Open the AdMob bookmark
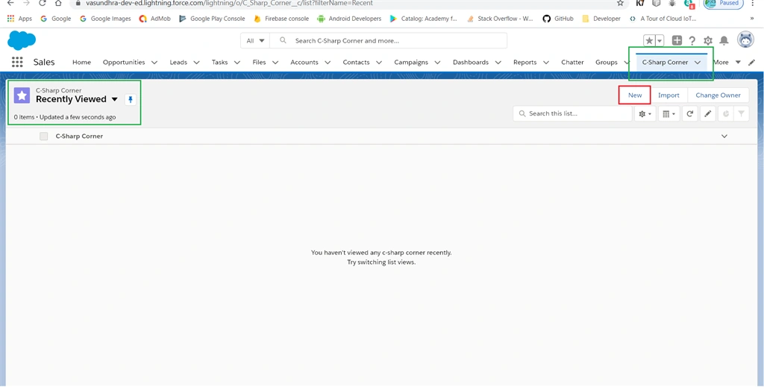The height and width of the screenshot is (387, 764). (155, 19)
